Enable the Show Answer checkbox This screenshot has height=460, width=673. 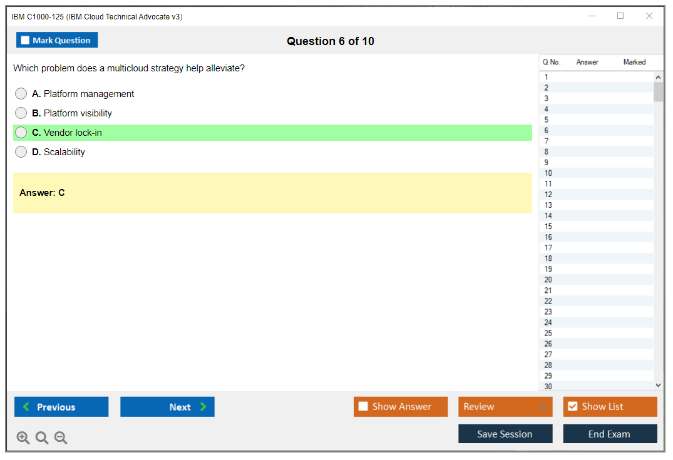[364, 407]
